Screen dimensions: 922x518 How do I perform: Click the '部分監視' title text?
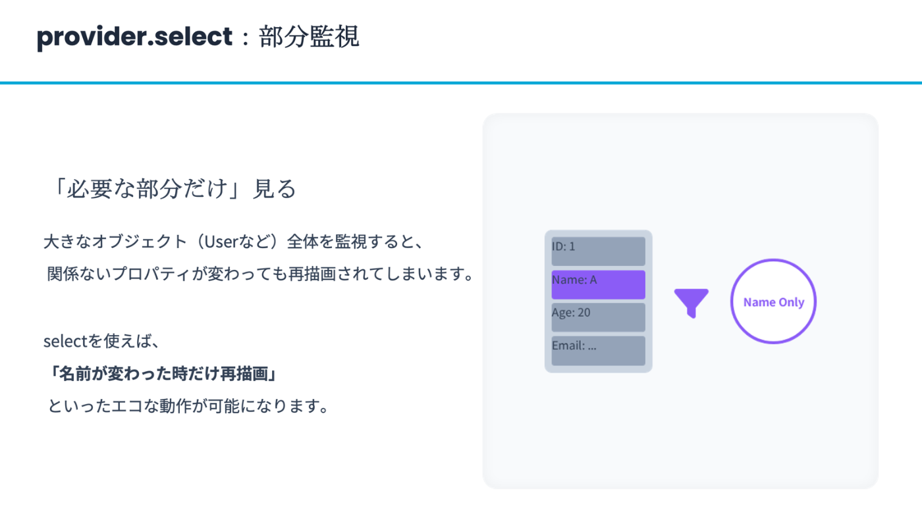click(x=309, y=38)
